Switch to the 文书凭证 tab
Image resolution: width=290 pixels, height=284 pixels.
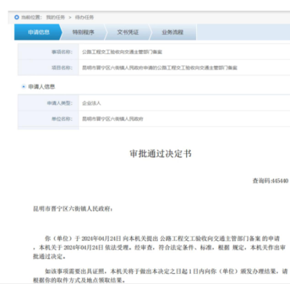(x=128, y=32)
